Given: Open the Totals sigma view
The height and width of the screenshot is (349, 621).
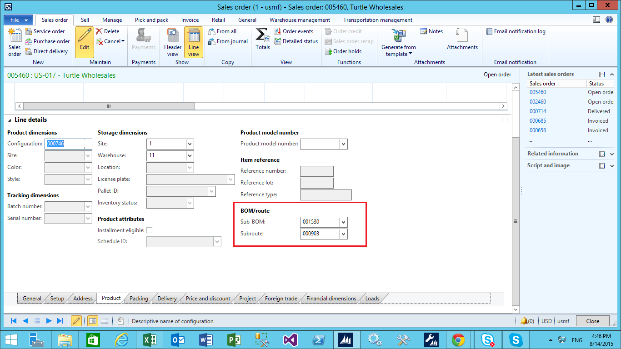Looking at the screenshot, I should 263,39.
